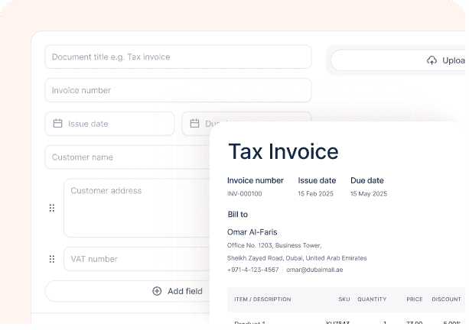Add a new field with Add field button
The image size is (469, 330).
coord(127,291)
